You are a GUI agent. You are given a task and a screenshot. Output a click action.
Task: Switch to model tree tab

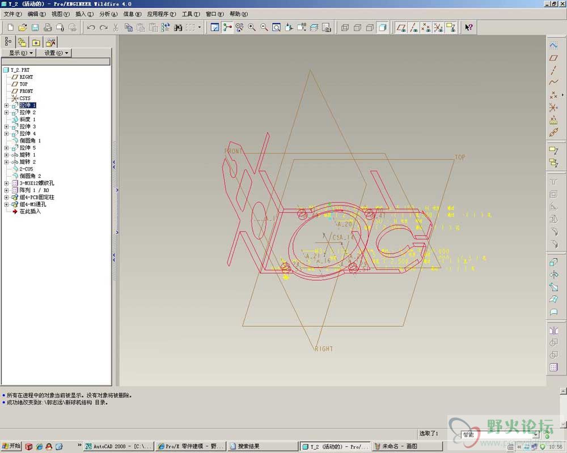click(x=8, y=42)
